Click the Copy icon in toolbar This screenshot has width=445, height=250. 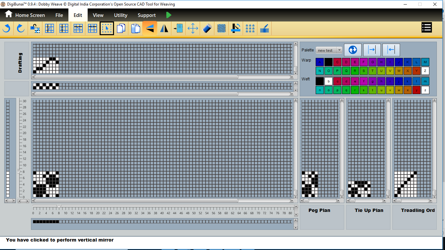[121, 29]
